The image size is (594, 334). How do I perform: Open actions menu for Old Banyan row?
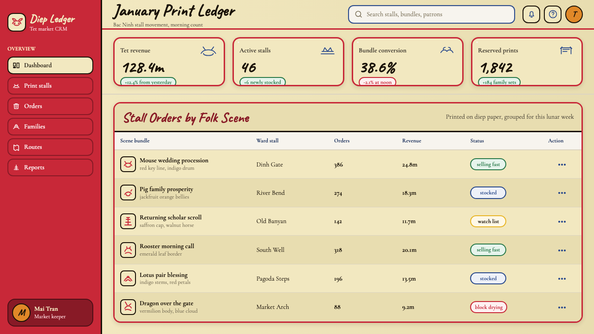point(562,221)
